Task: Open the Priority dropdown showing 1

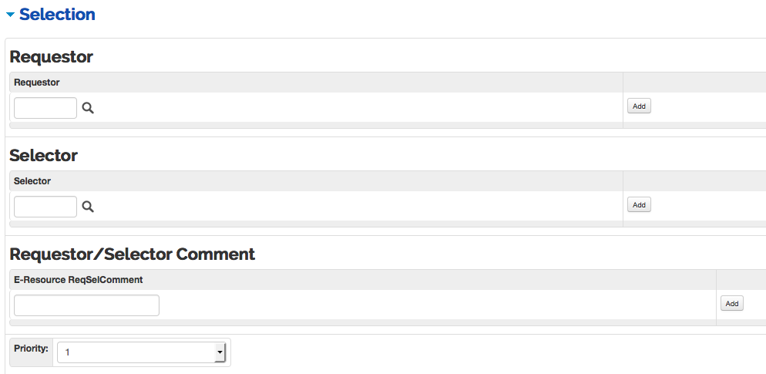Action: [x=139, y=352]
